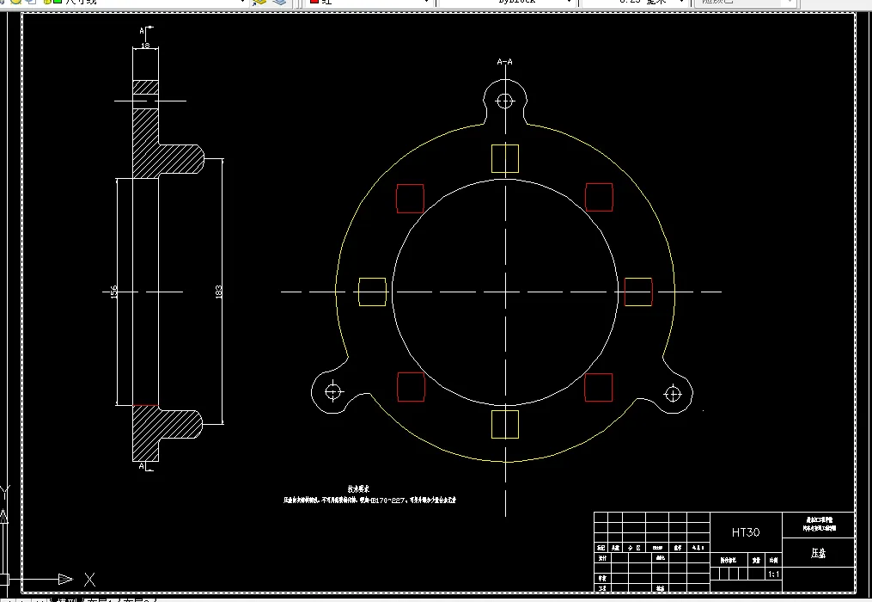The height and width of the screenshot is (602, 872).
Task: Select the A-A section label above front view
Action: pos(504,62)
